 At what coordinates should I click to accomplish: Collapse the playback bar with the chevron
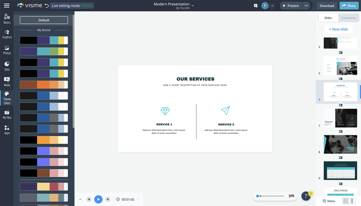click(80, 199)
